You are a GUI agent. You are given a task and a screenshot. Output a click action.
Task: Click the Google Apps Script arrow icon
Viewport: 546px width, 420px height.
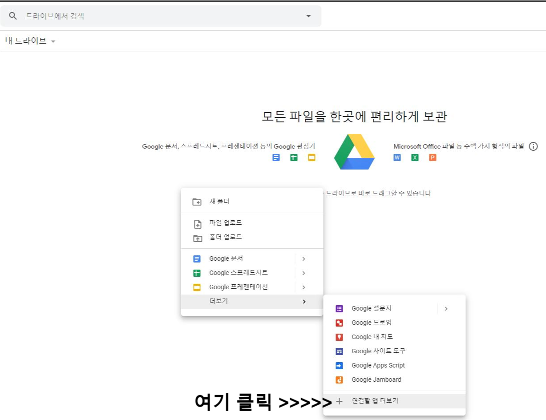click(340, 366)
